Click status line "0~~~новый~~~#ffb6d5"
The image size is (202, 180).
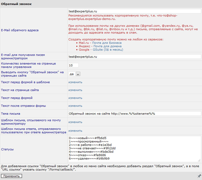pyautogui.click(x=88, y=138)
